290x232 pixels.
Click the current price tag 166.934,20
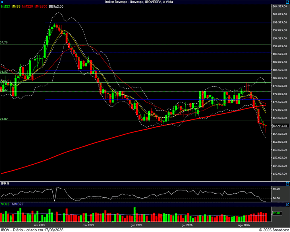tap(281, 126)
